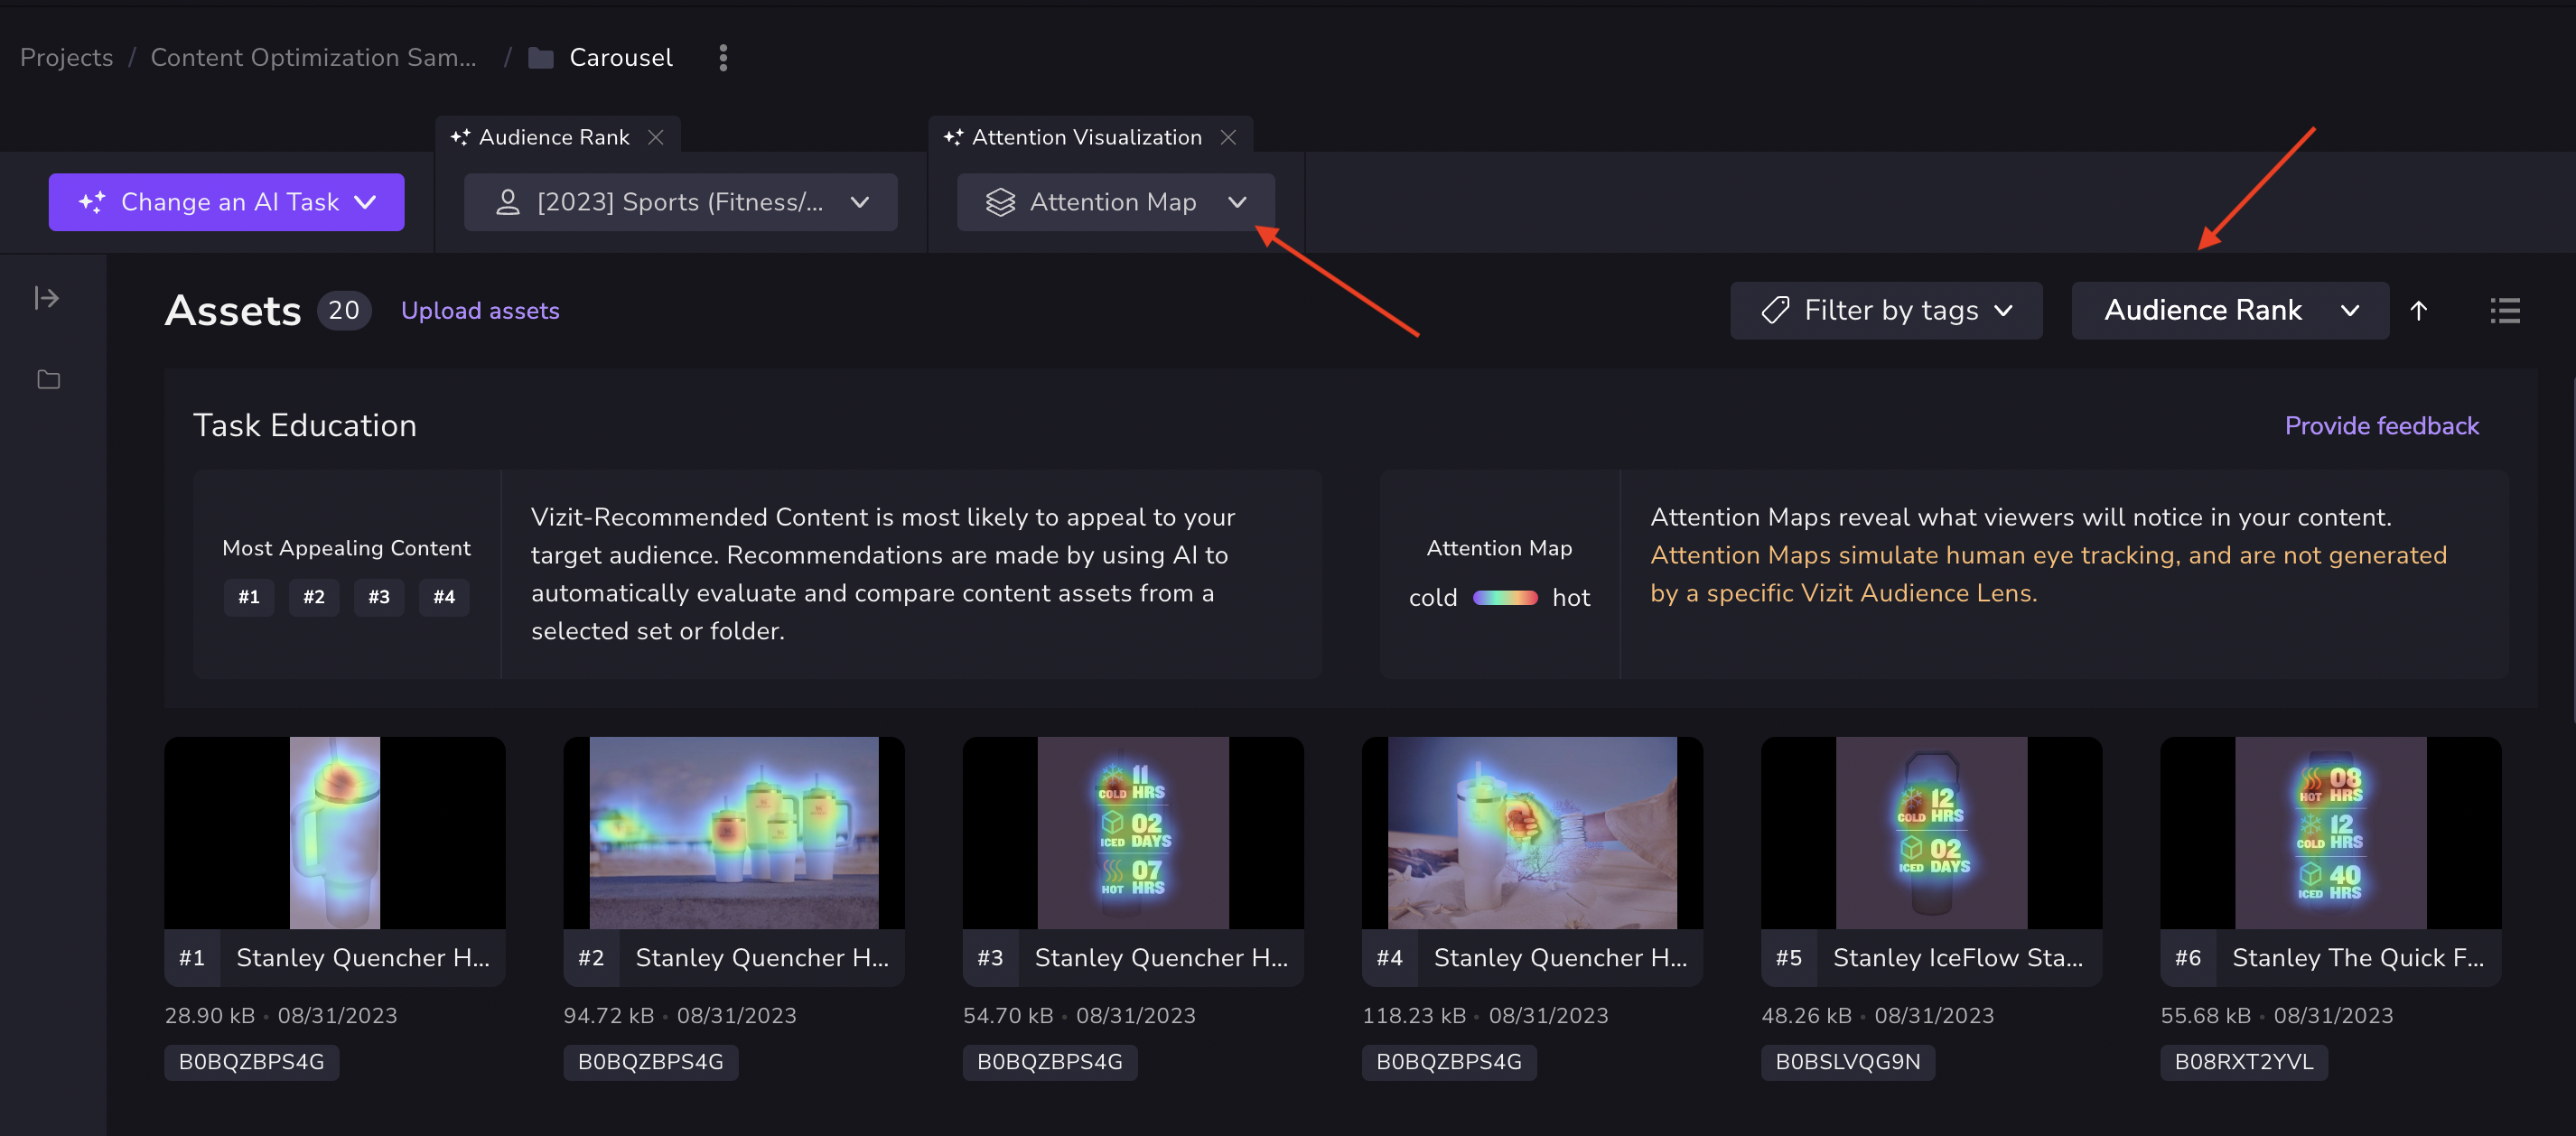Click the cold-hot attention gradient bar
The width and height of the screenshot is (2576, 1136).
1505,597
